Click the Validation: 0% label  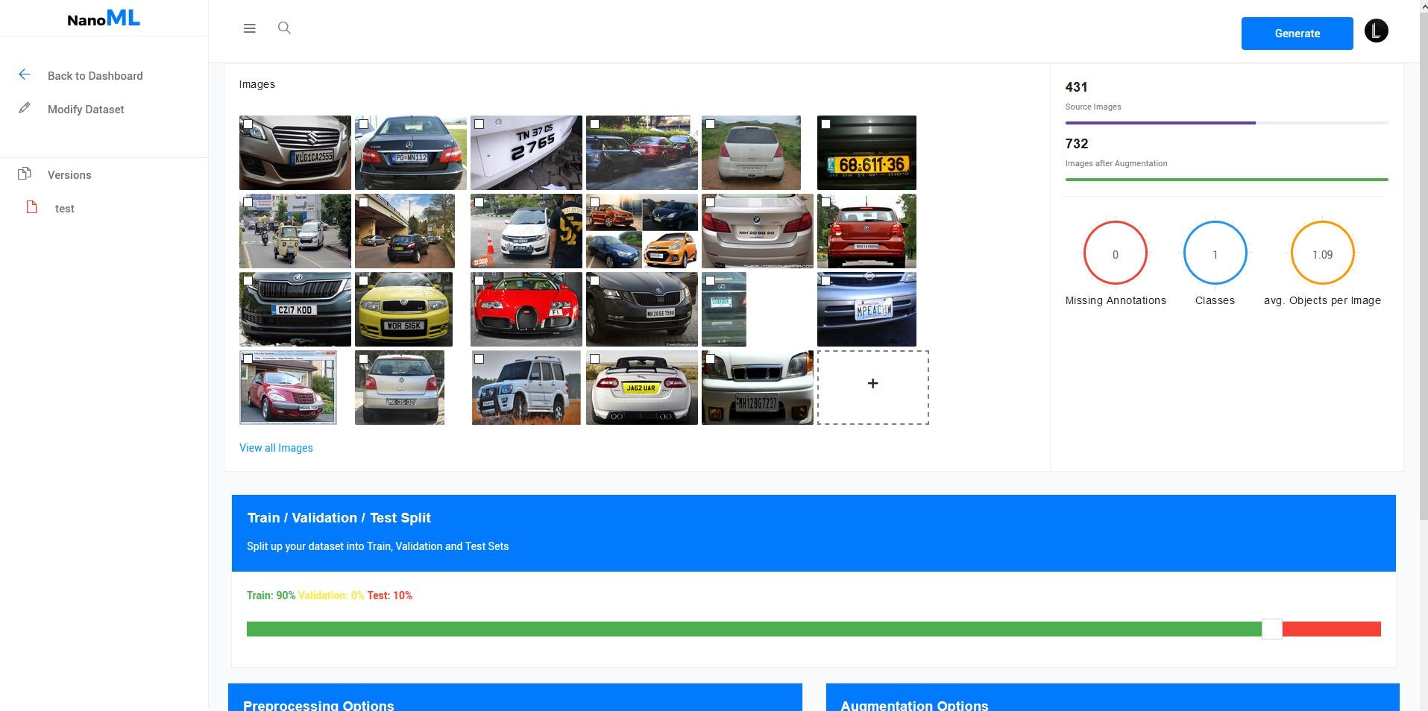[331, 595]
